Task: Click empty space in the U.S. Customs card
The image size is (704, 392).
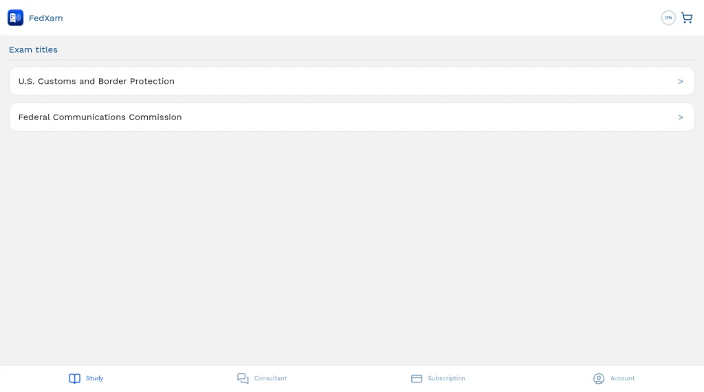Action: [x=426, y=81]
